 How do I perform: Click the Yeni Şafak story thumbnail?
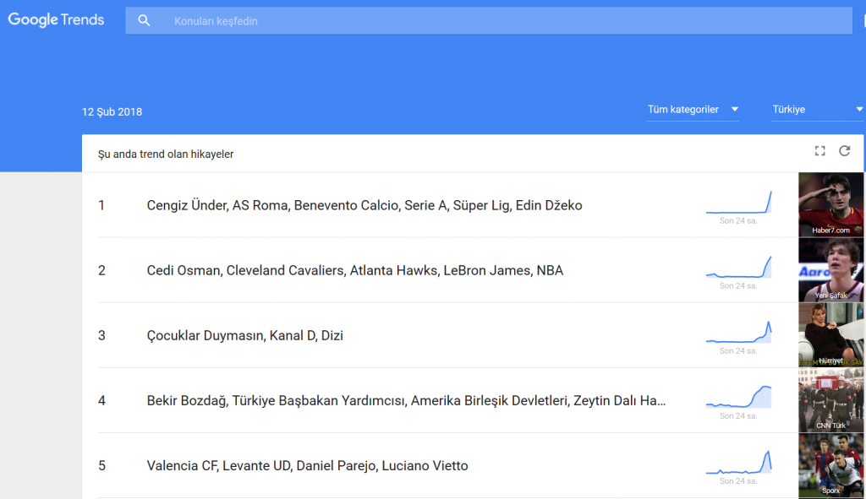point(830,269)
